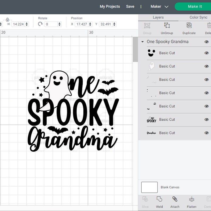
Task: Click the Rotate value stepper arrows
Action: [60, 24]
